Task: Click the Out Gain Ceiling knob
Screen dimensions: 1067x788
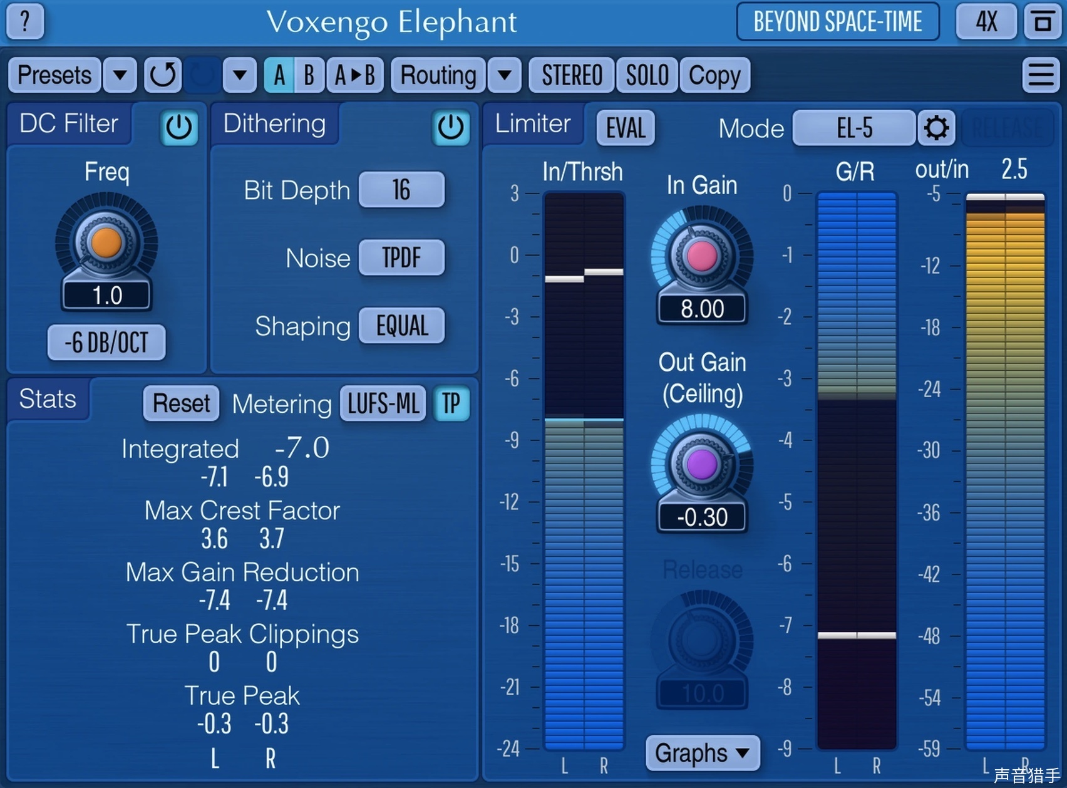Action: point(702,464)
